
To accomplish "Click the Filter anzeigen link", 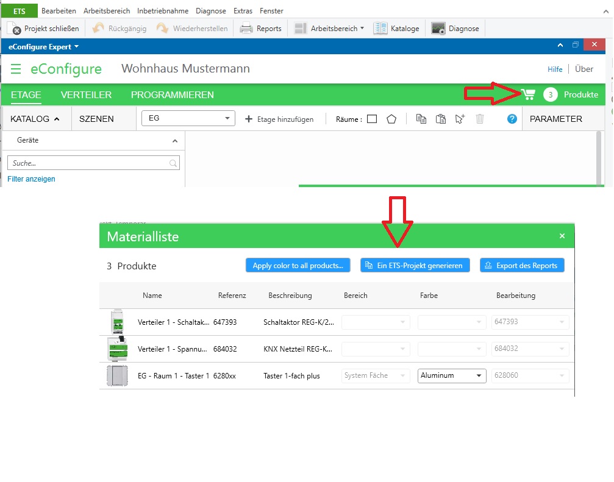I will tap(31, 179).
